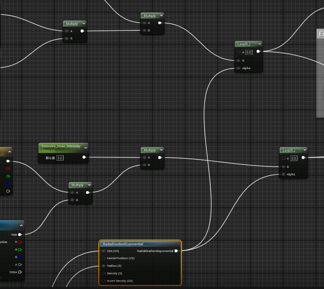Click the B pin of the top-left Multiply node
This screenshot has width=324, height=289.
tap(67, 39)
